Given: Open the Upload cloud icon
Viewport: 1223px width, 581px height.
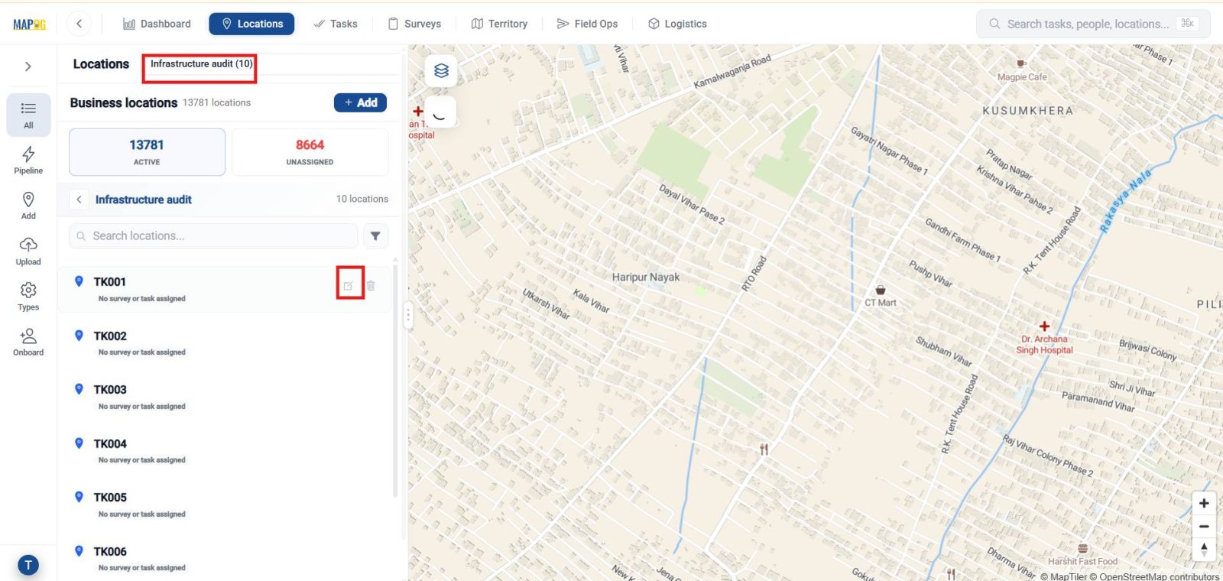Looking at the screenshot, I should point(28,251).
